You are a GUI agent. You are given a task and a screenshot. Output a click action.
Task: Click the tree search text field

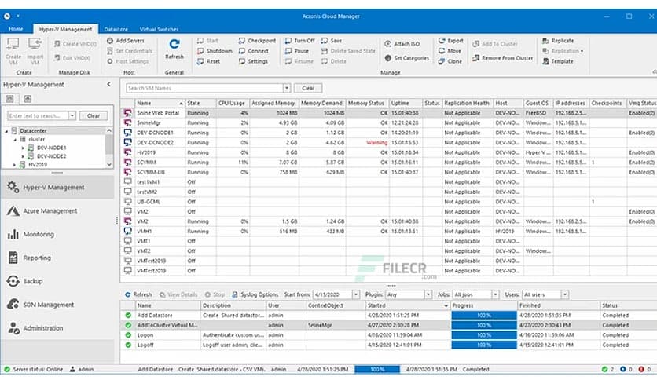pyautogui.click(x=39, y=115)
